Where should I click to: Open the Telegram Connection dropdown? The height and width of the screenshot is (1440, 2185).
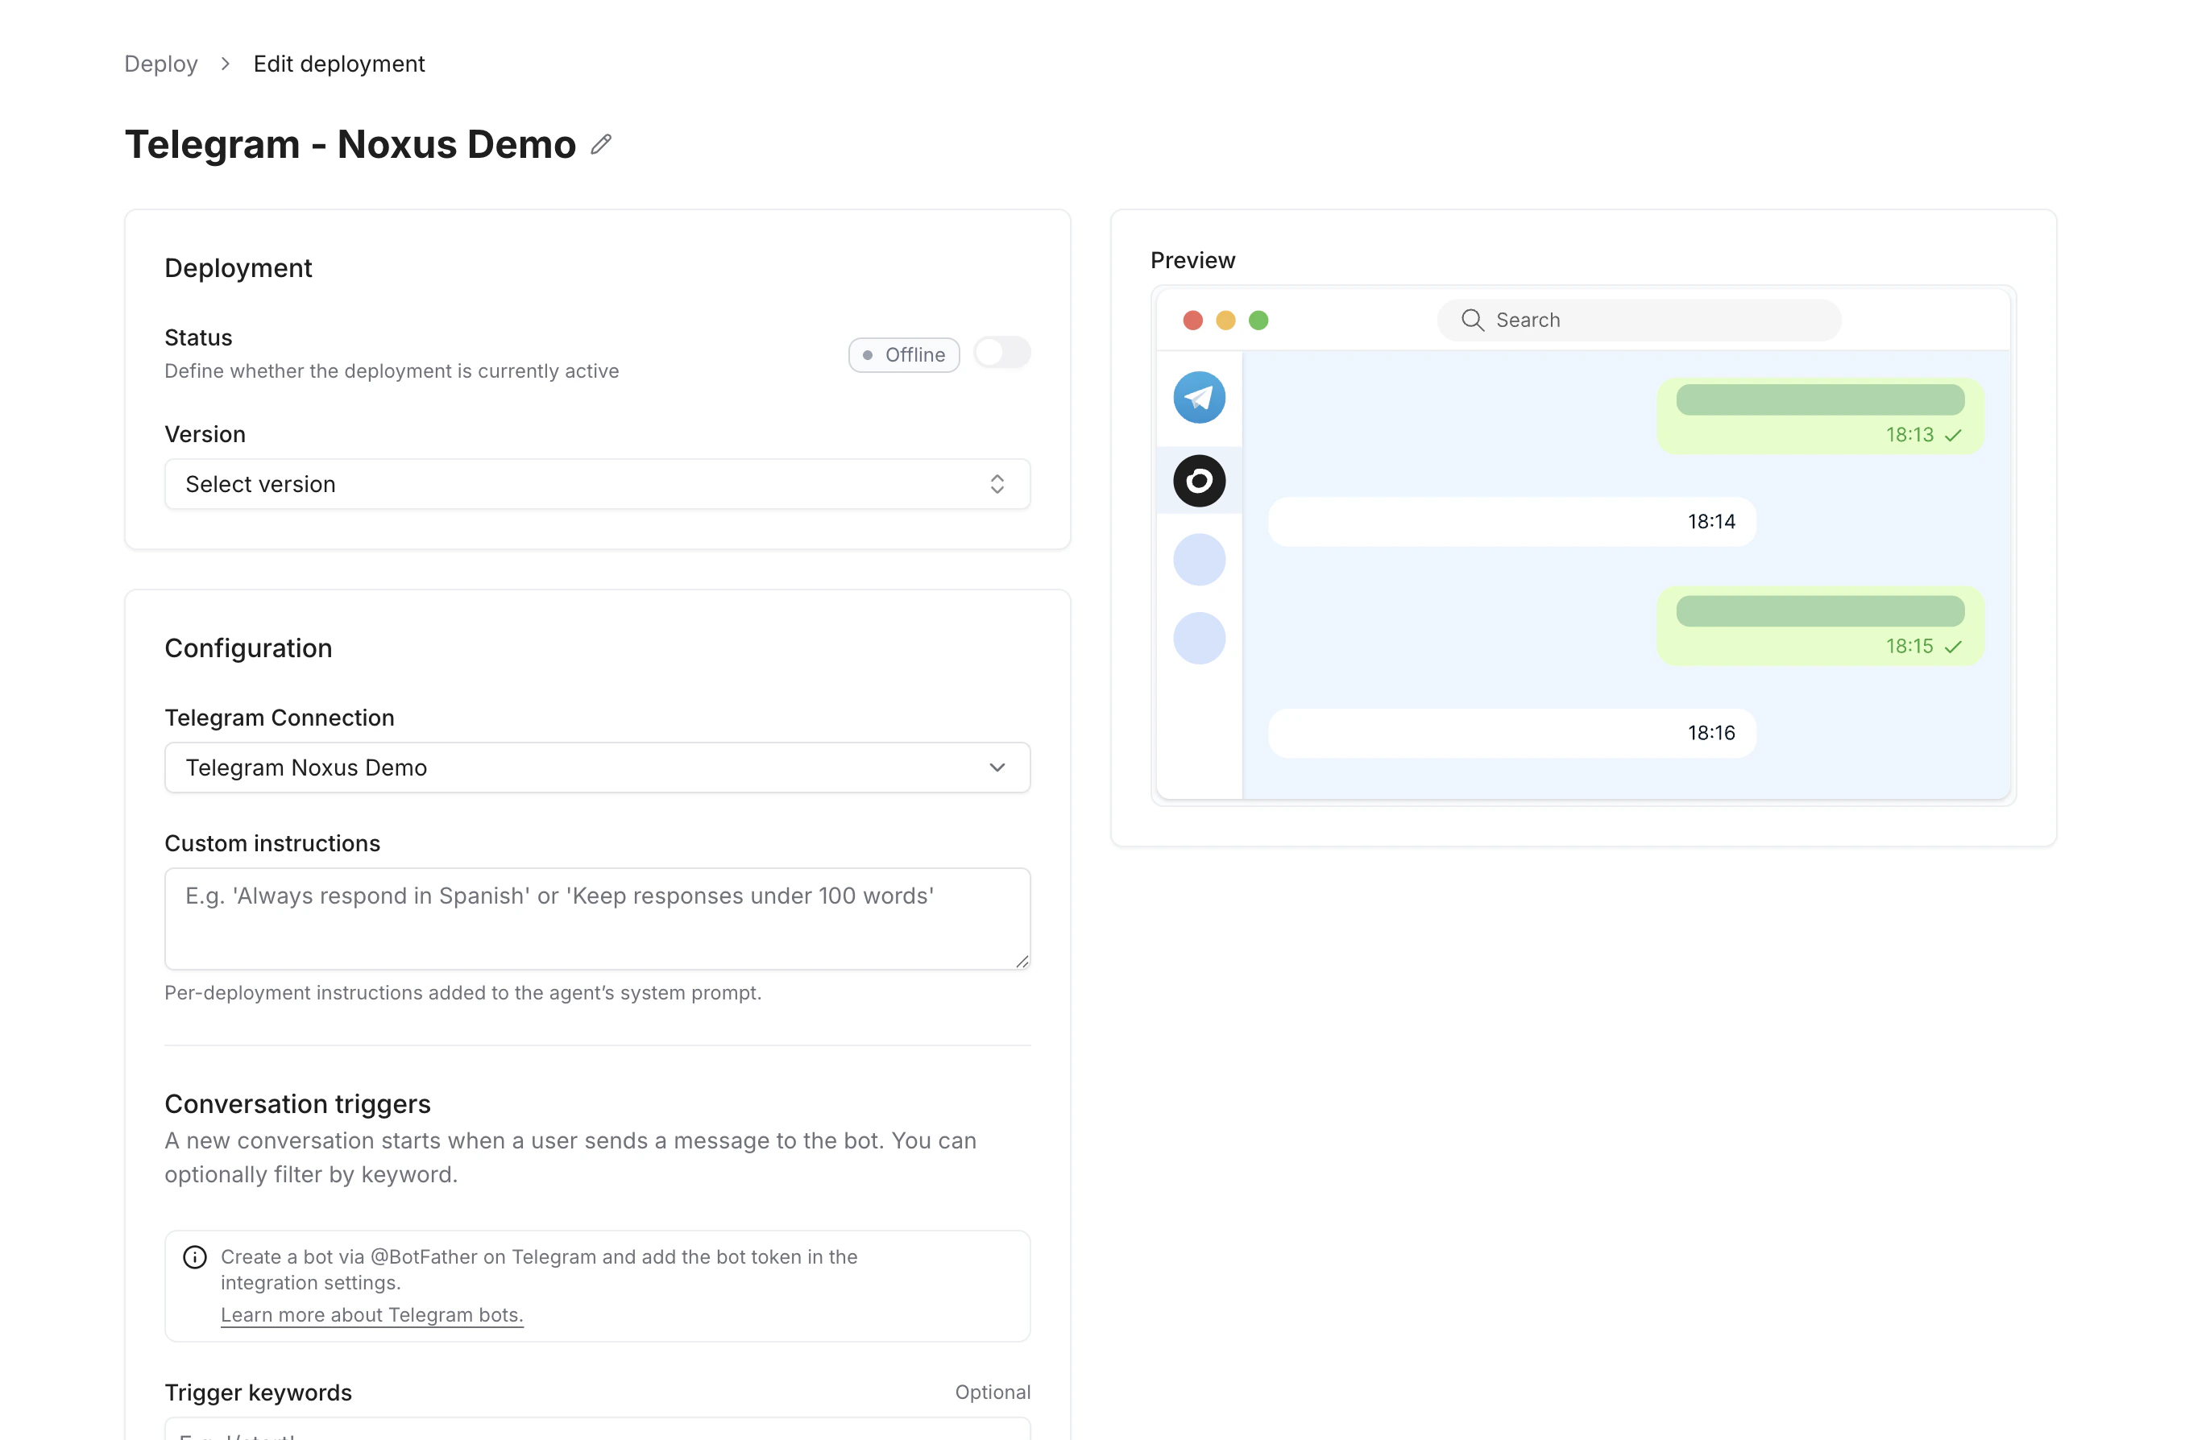[x=598, y=767]
